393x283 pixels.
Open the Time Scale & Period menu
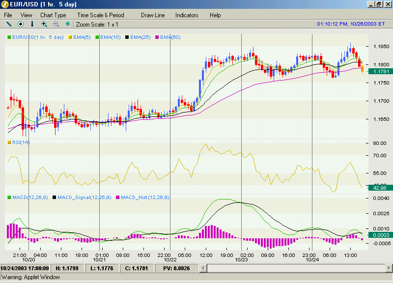[101, 15]
